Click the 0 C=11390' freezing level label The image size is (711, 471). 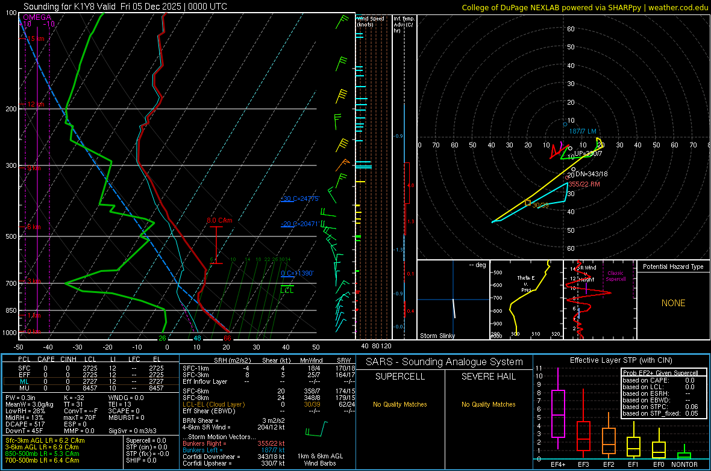[x=297, y=273]
